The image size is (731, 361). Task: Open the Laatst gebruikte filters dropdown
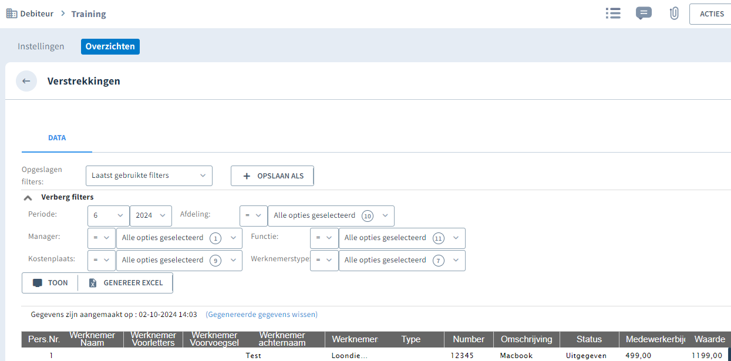click(x=149, y=176)
